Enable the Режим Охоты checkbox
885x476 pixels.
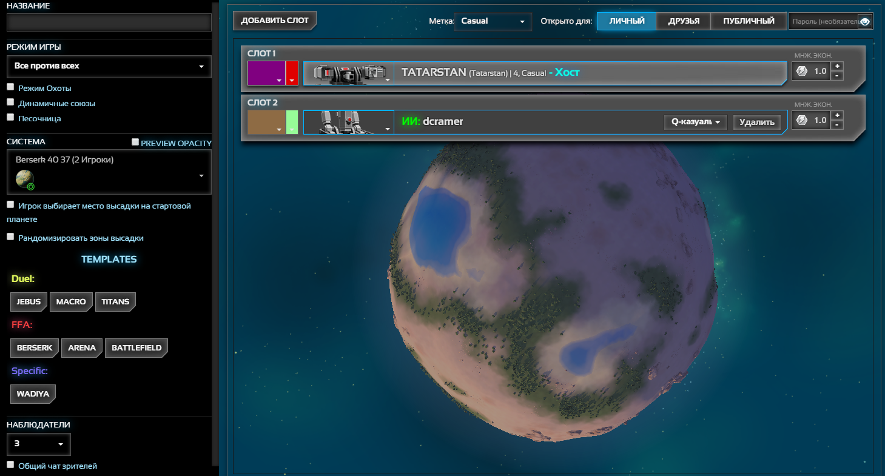click(x=10, y=87)
